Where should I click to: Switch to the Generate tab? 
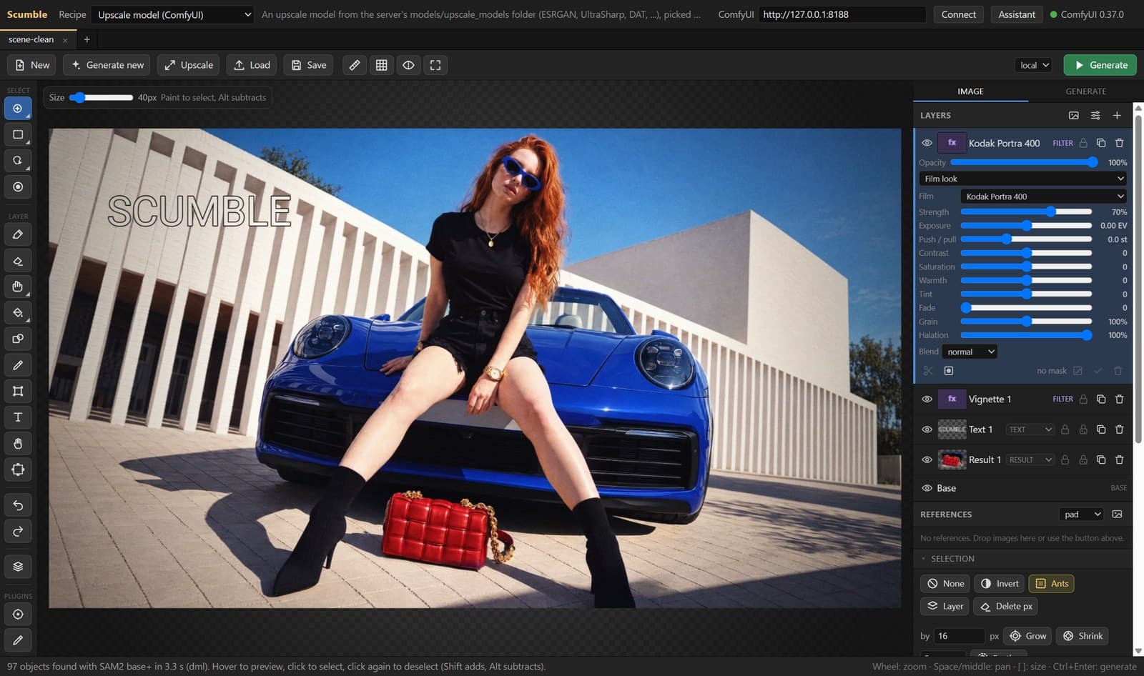pyautogui.click(x=1085, y=91)
